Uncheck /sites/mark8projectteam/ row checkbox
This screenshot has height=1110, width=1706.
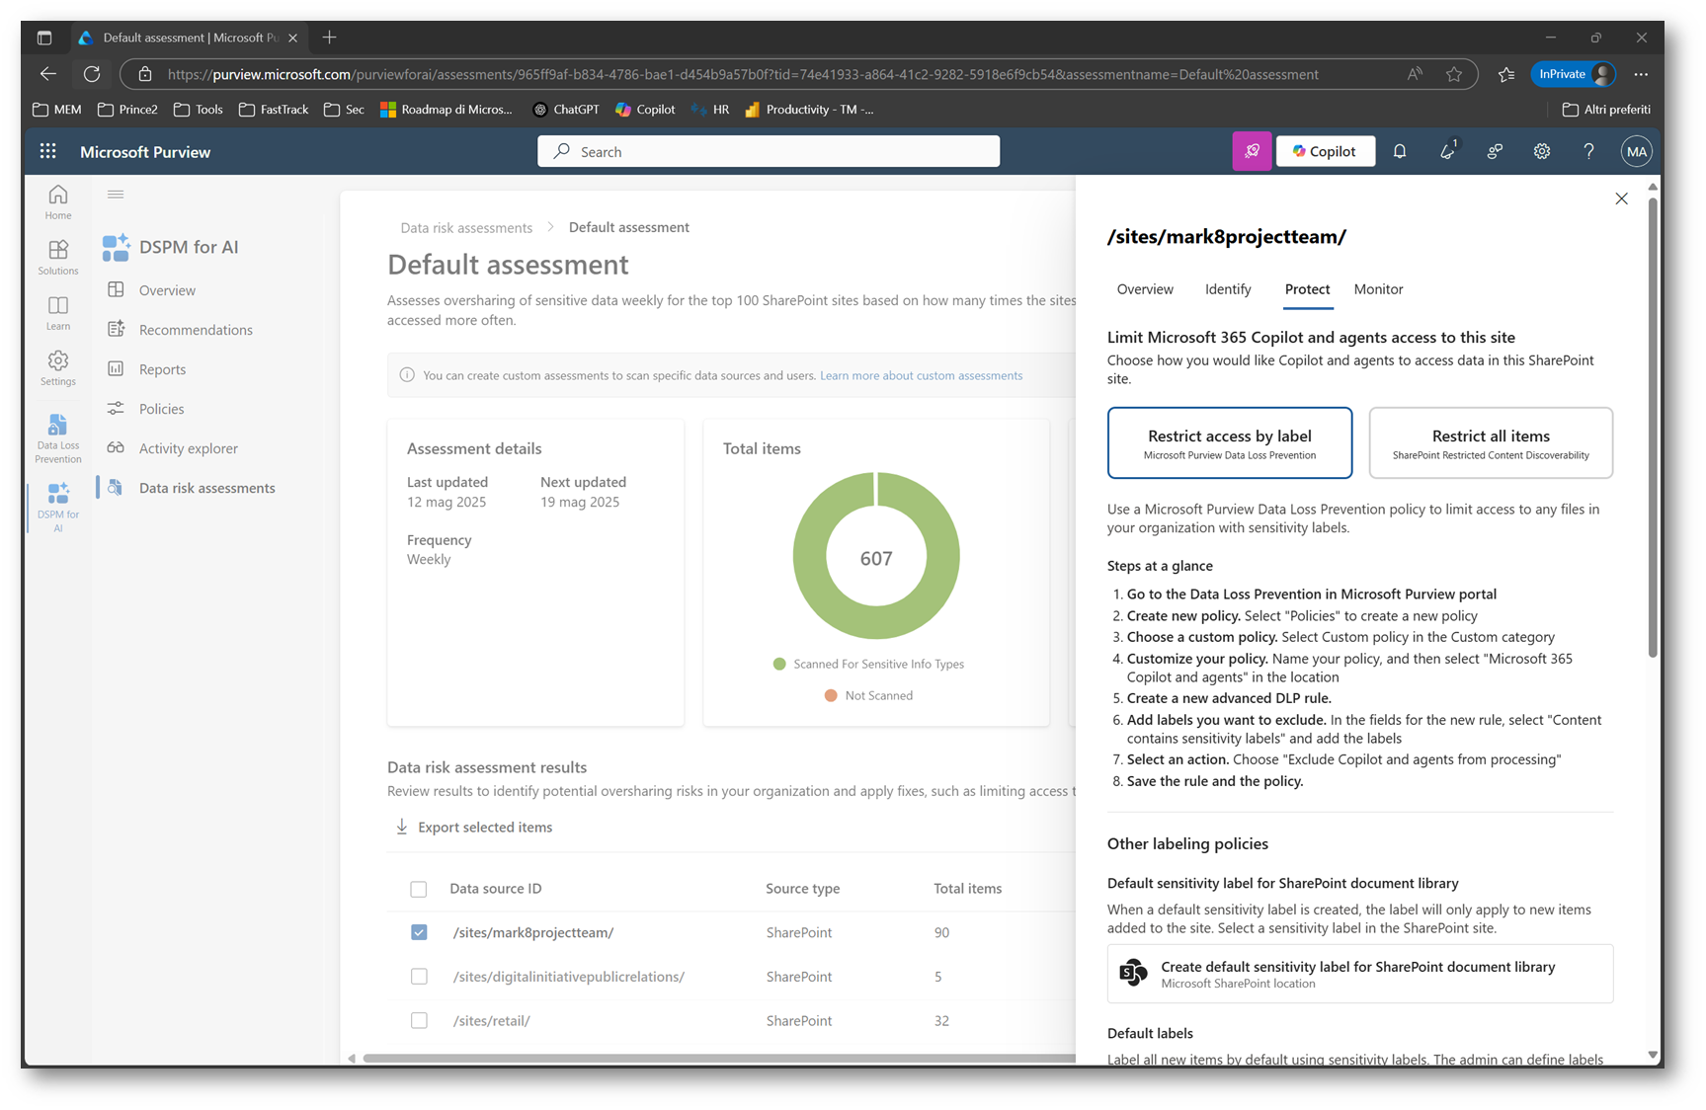419,932
